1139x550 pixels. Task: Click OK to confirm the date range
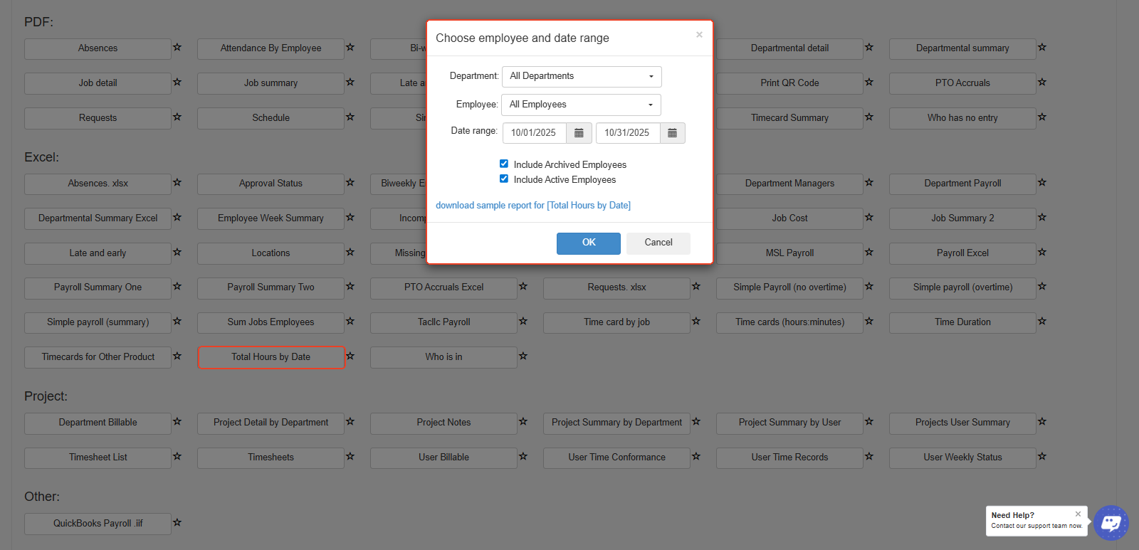[588, 243]
